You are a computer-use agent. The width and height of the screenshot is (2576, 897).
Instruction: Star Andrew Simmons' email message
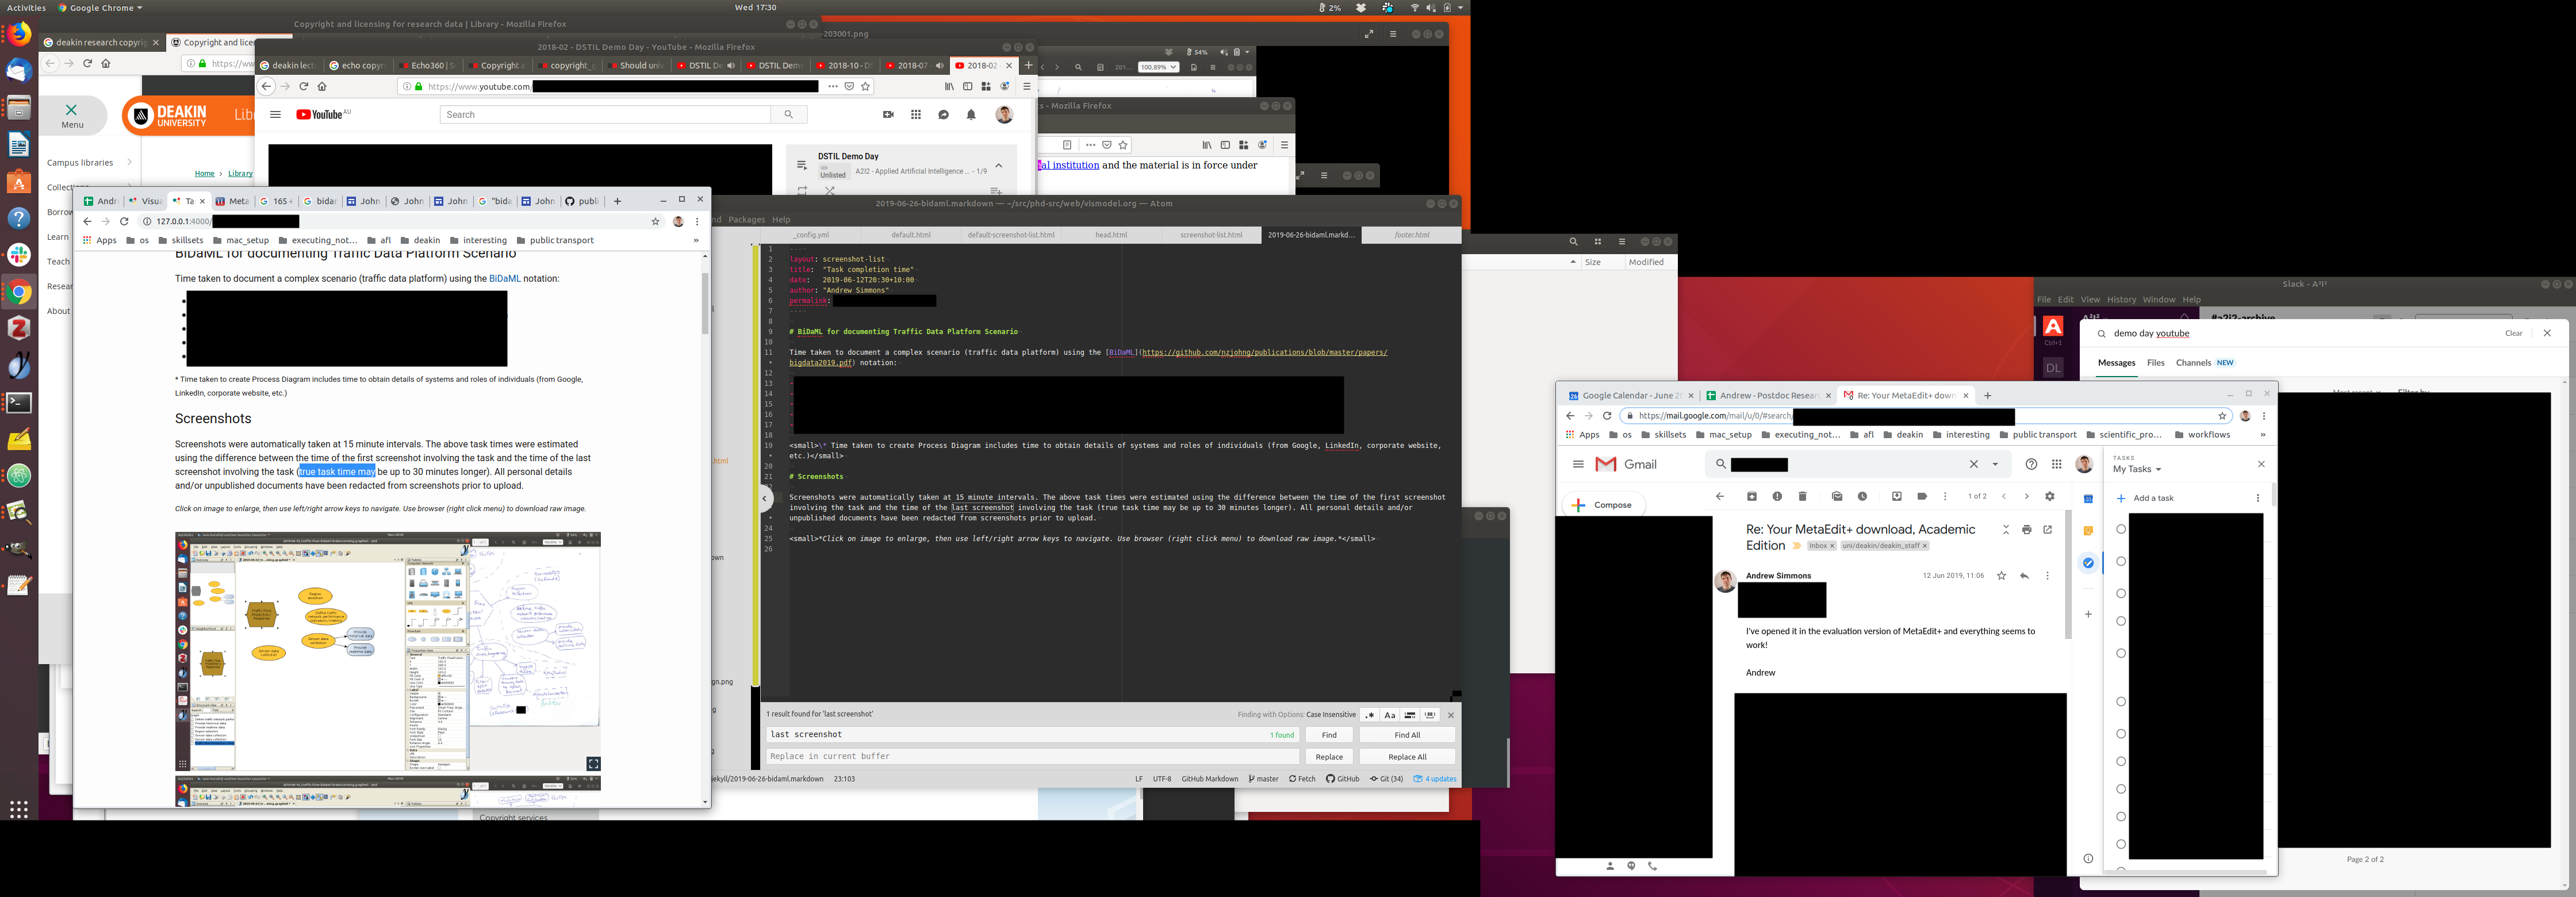(x=2001, y=576)
